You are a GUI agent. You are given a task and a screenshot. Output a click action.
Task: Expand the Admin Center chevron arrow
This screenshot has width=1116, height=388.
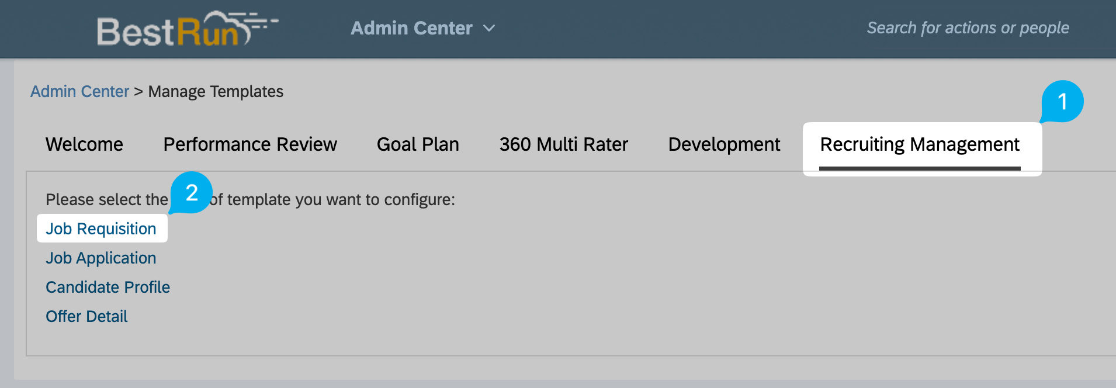489,28
